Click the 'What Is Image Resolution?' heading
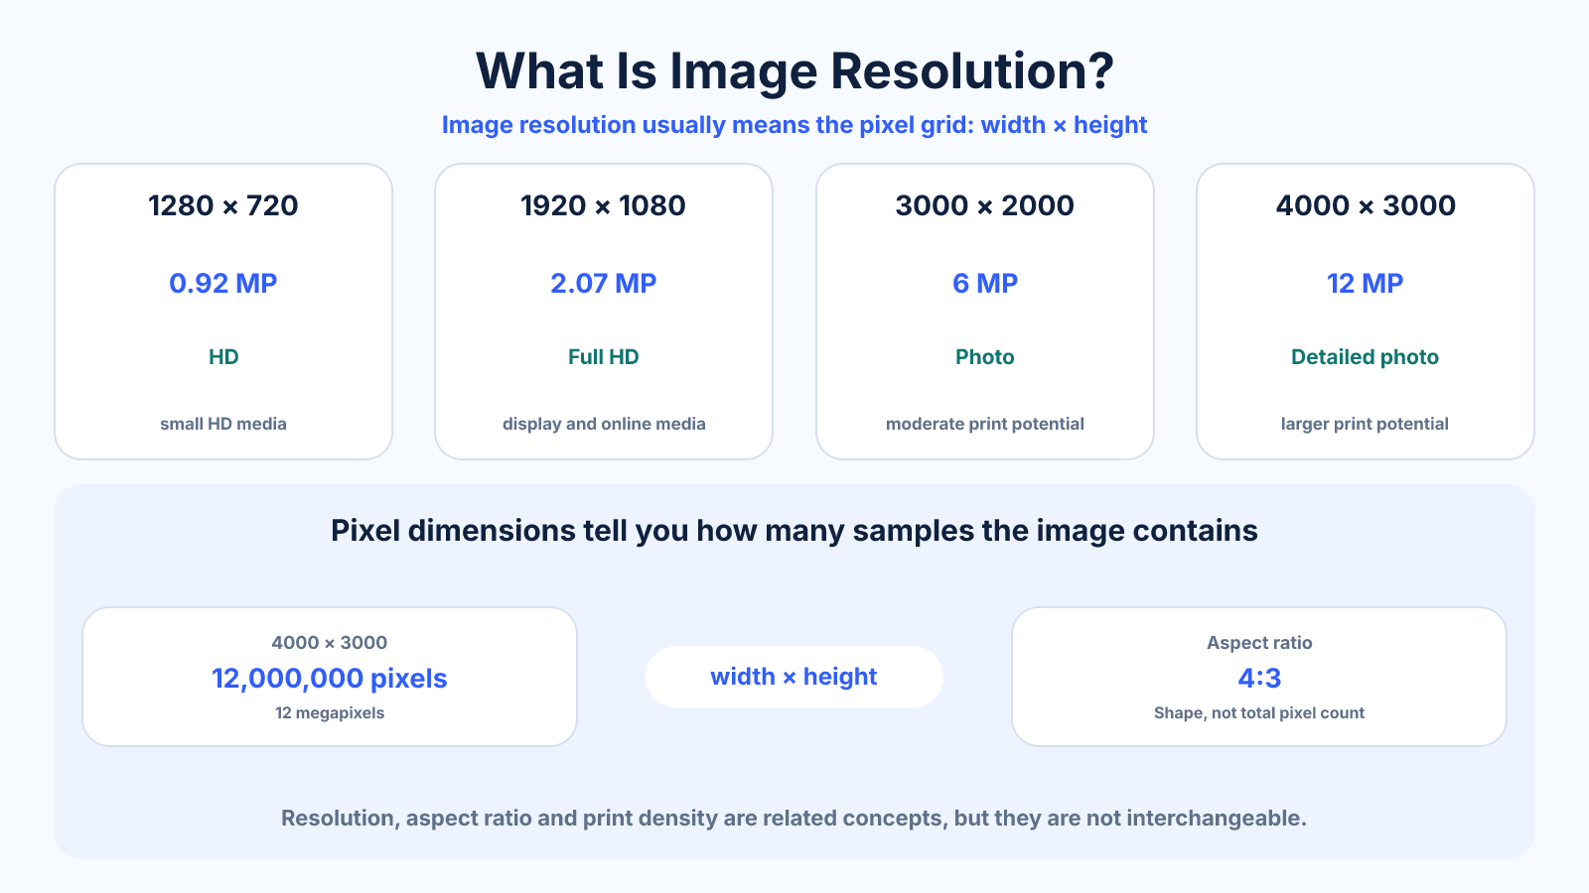 [x=794, y=71]
